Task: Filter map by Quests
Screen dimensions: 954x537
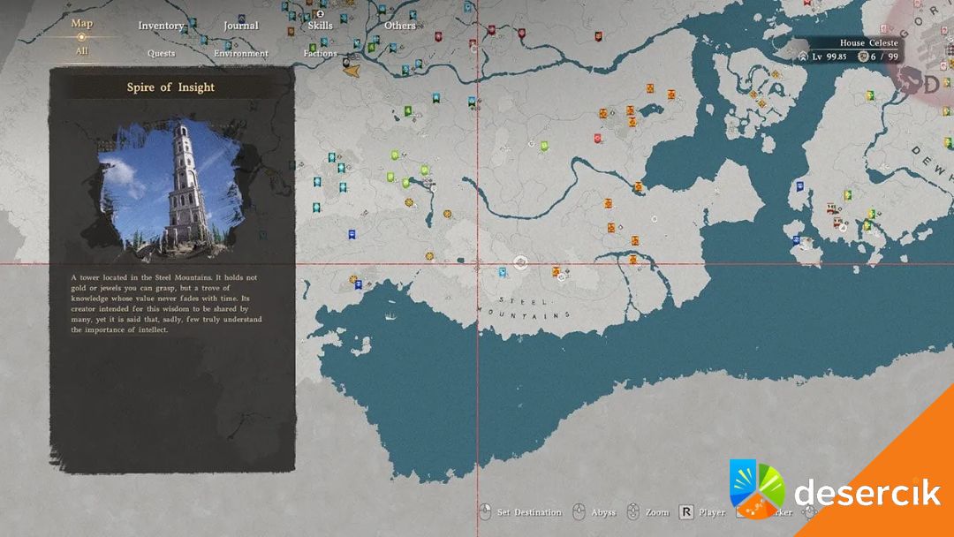Action: (161, 53)
